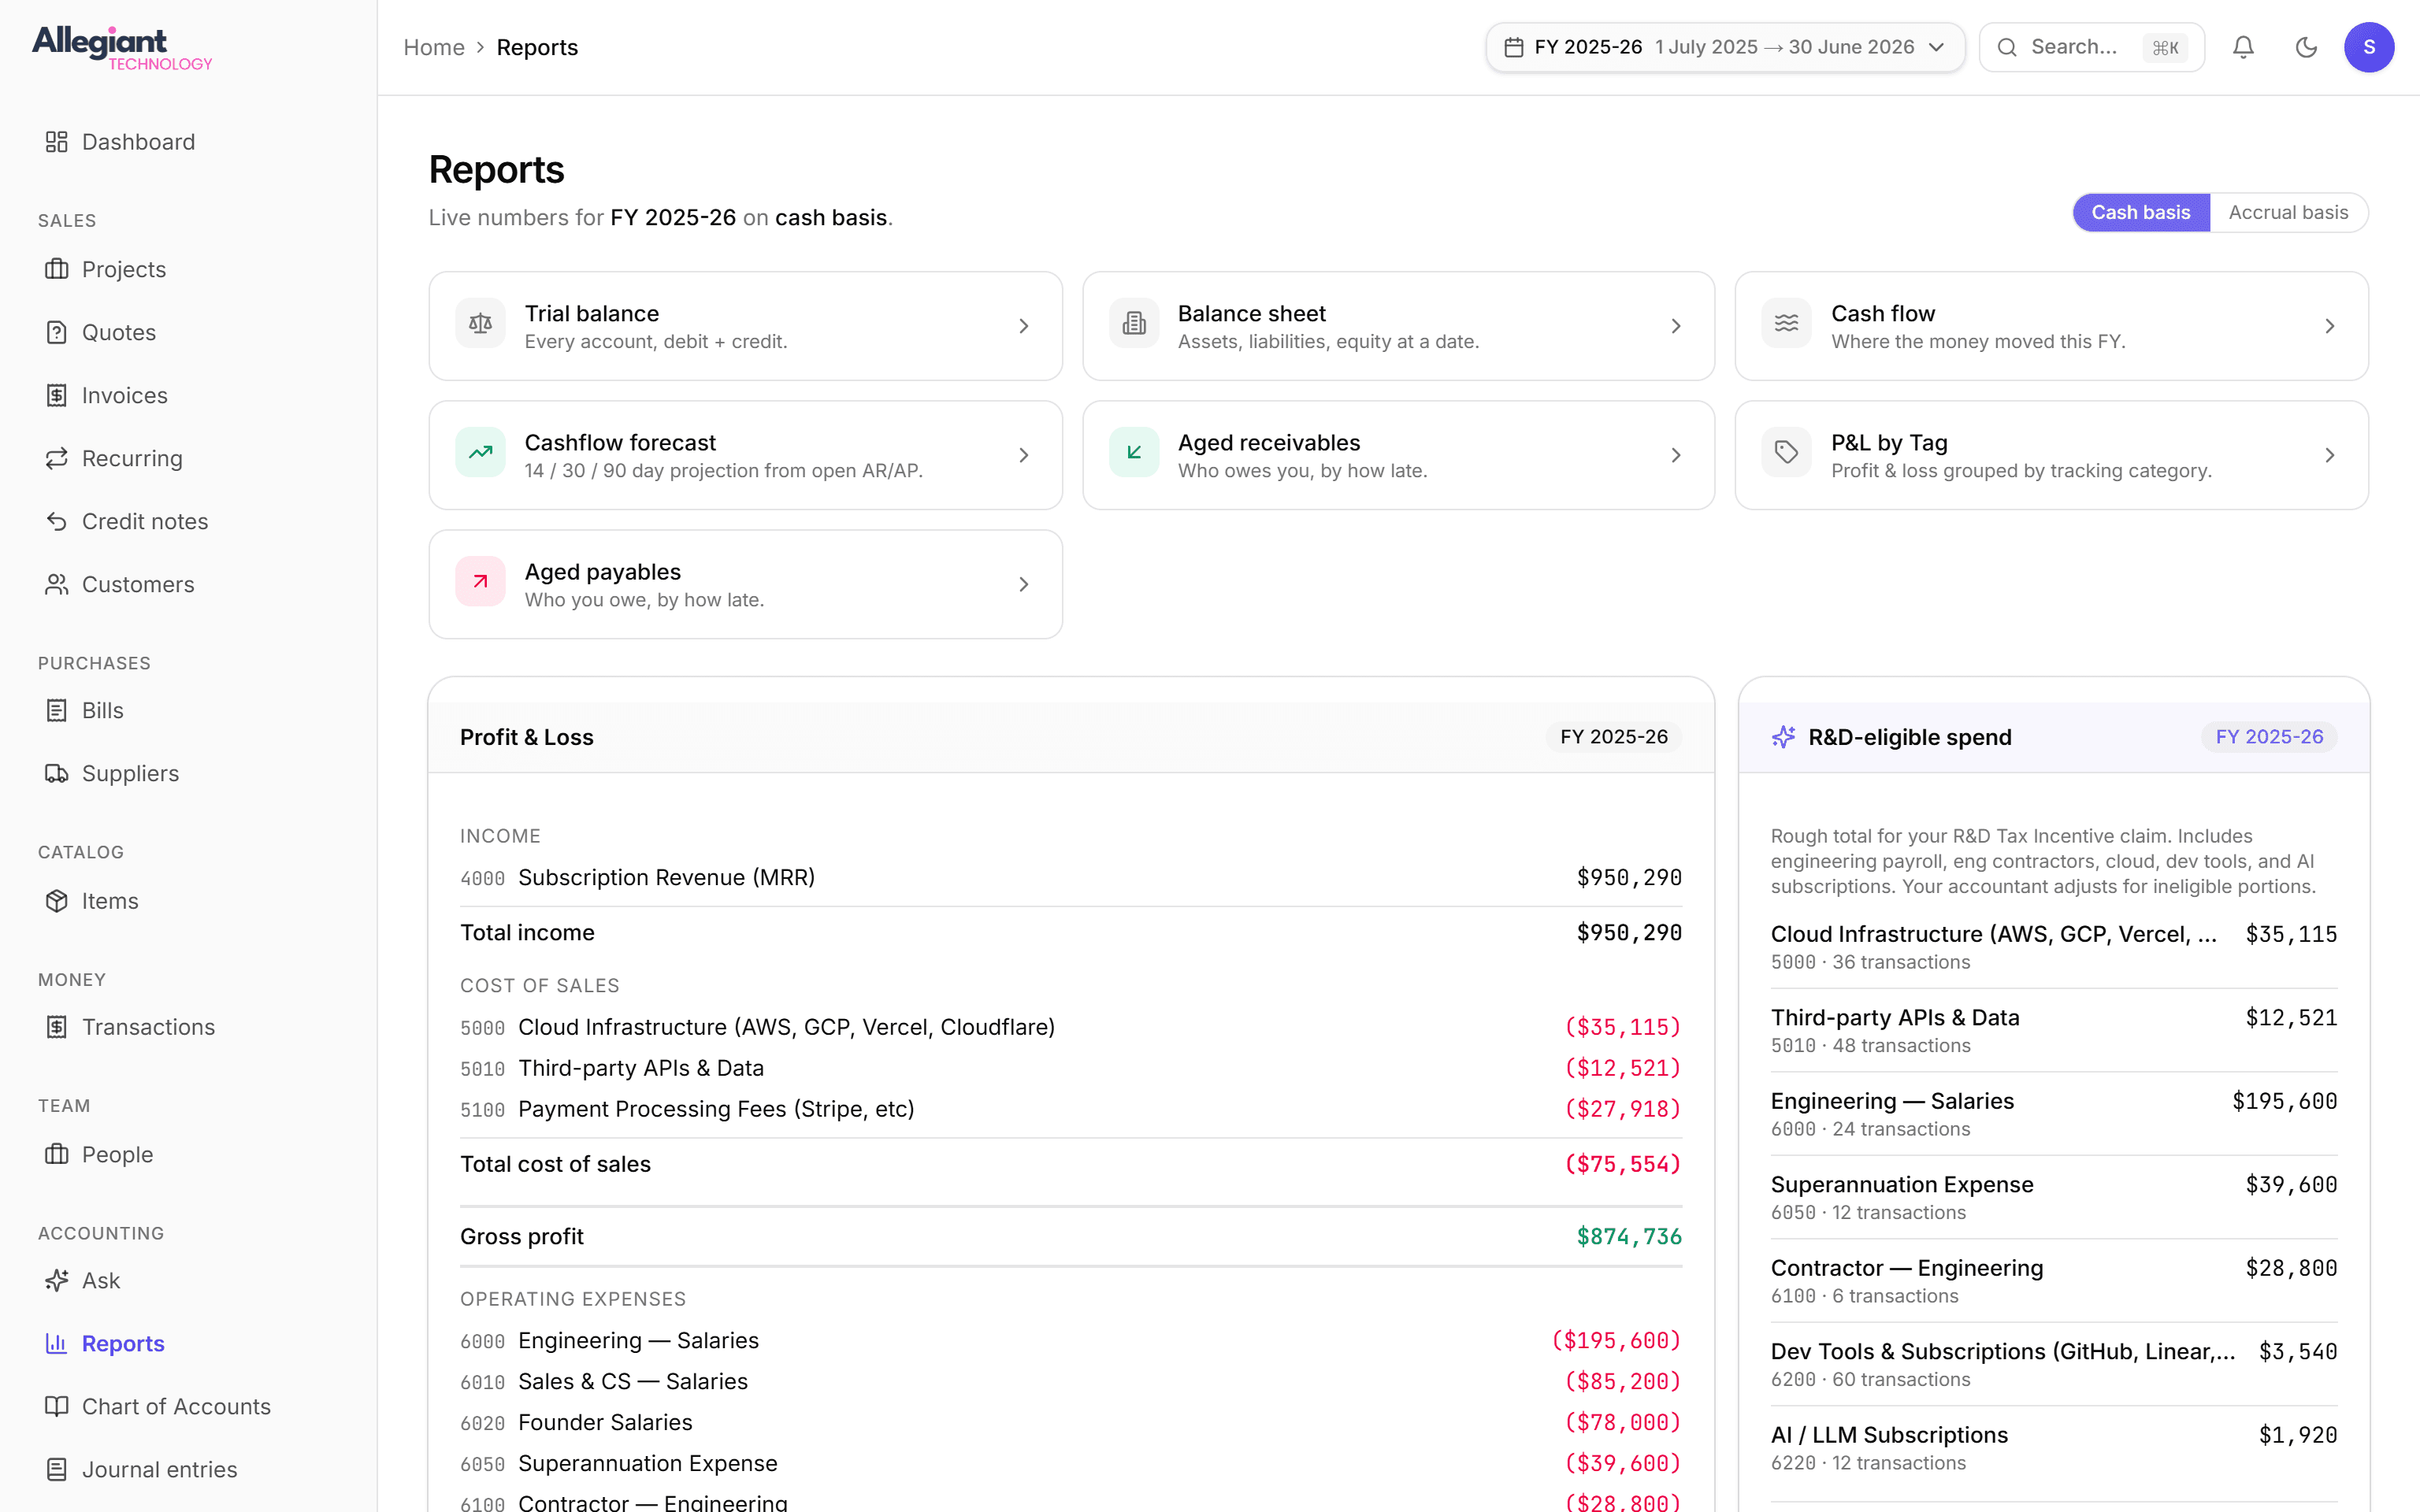Click the Transactions sidebar icon
Viewport: 2420px width, 1512px height.
(57, 1027)
